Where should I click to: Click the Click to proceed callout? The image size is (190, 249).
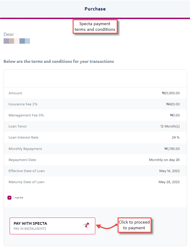coord(134,225)
